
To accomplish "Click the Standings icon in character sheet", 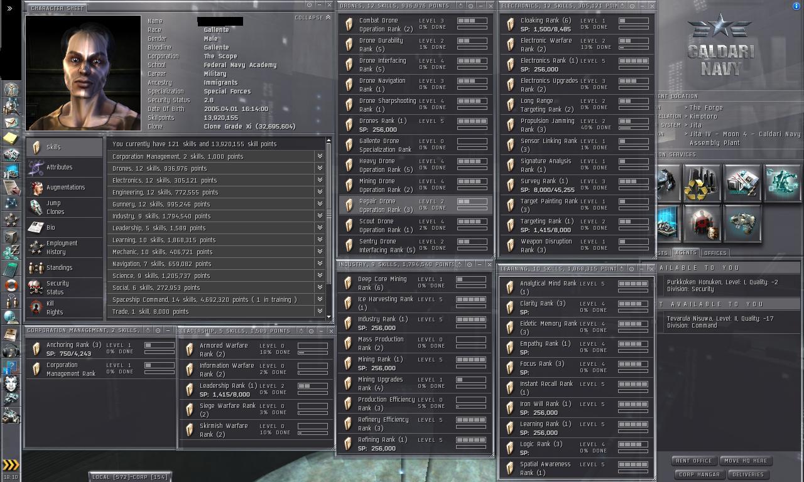I will [36, 268].
